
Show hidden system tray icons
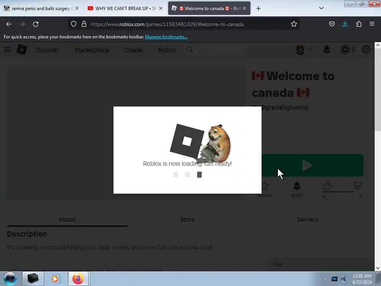(325, 279)
